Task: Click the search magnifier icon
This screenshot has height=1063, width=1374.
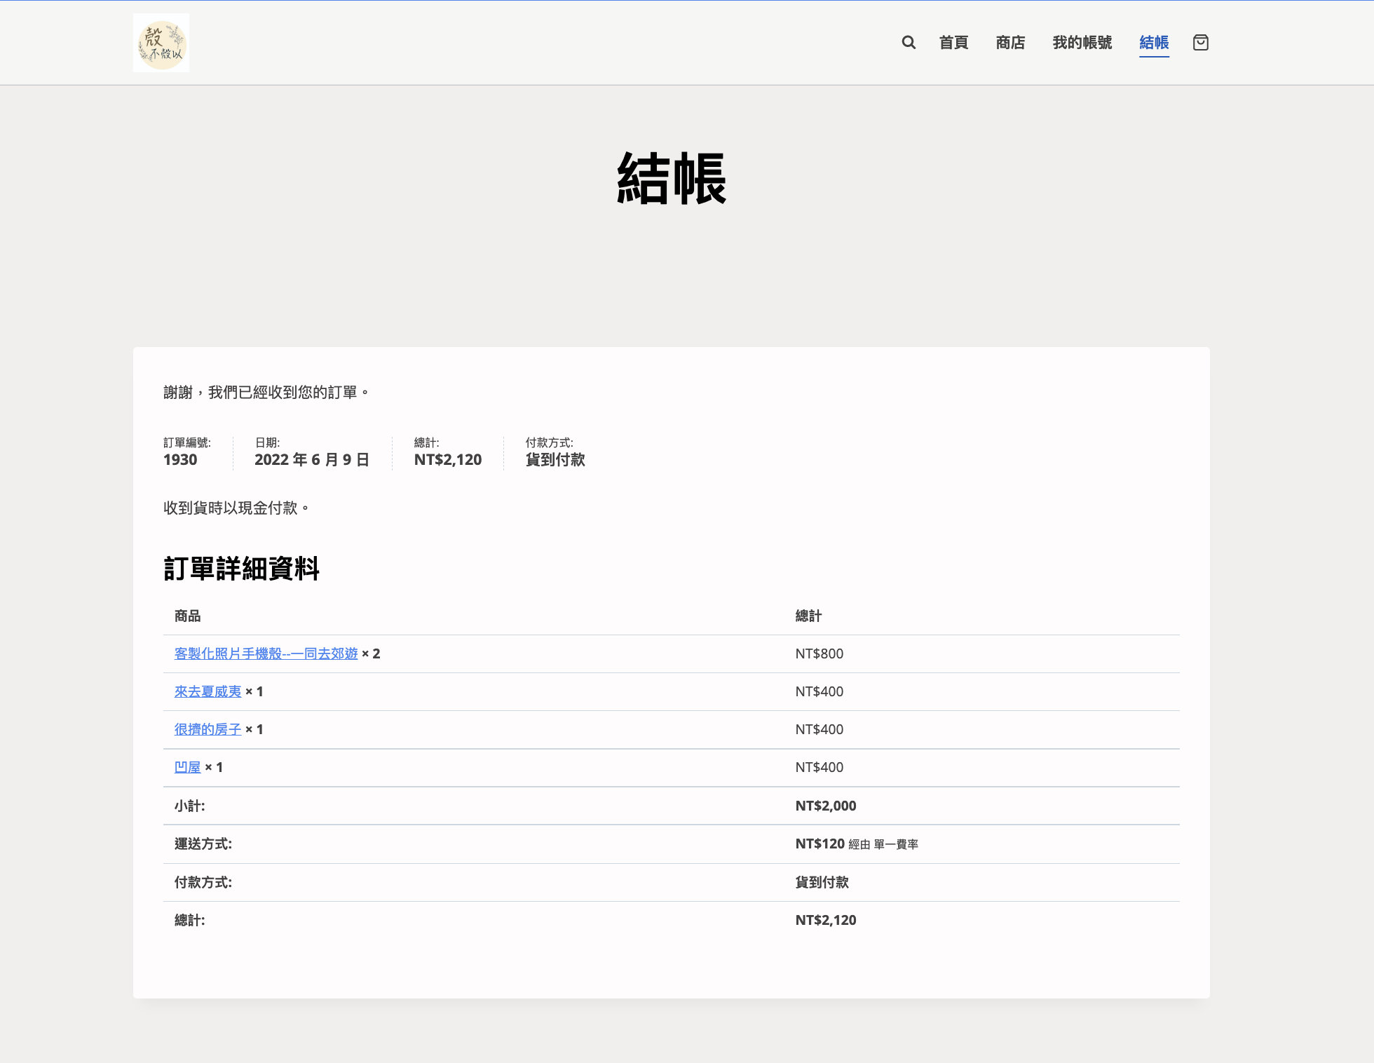Action: click(909, 43)
